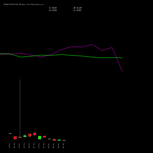Click the purple indicator line

pos(71,47)
